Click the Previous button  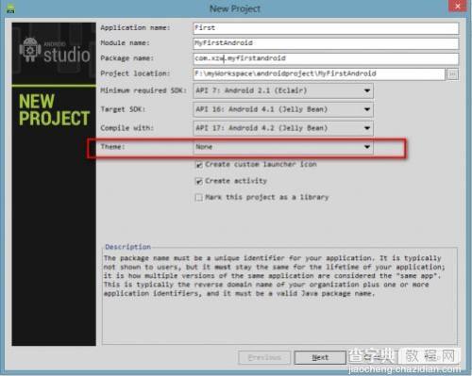coord(264,357)
